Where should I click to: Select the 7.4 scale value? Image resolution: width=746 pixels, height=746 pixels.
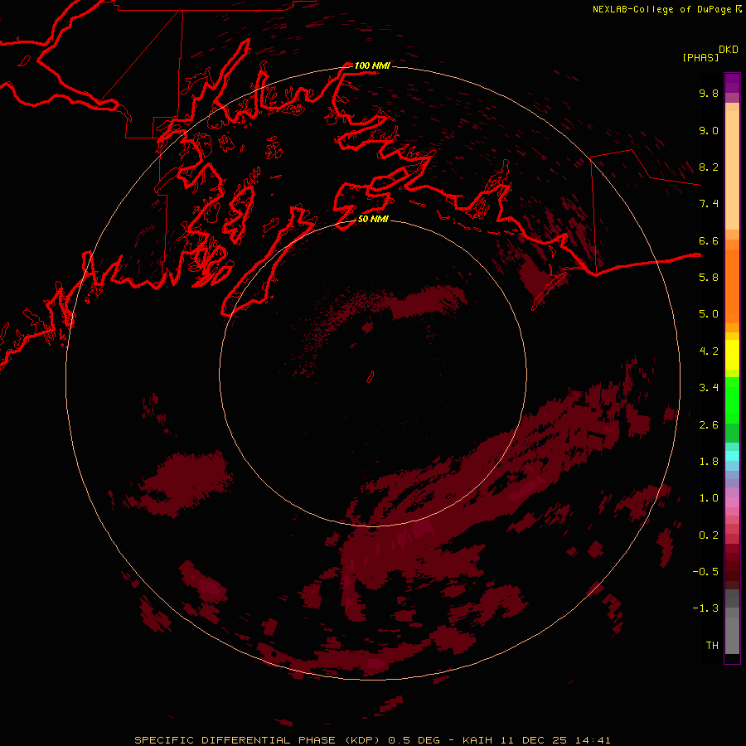[709, 204]
